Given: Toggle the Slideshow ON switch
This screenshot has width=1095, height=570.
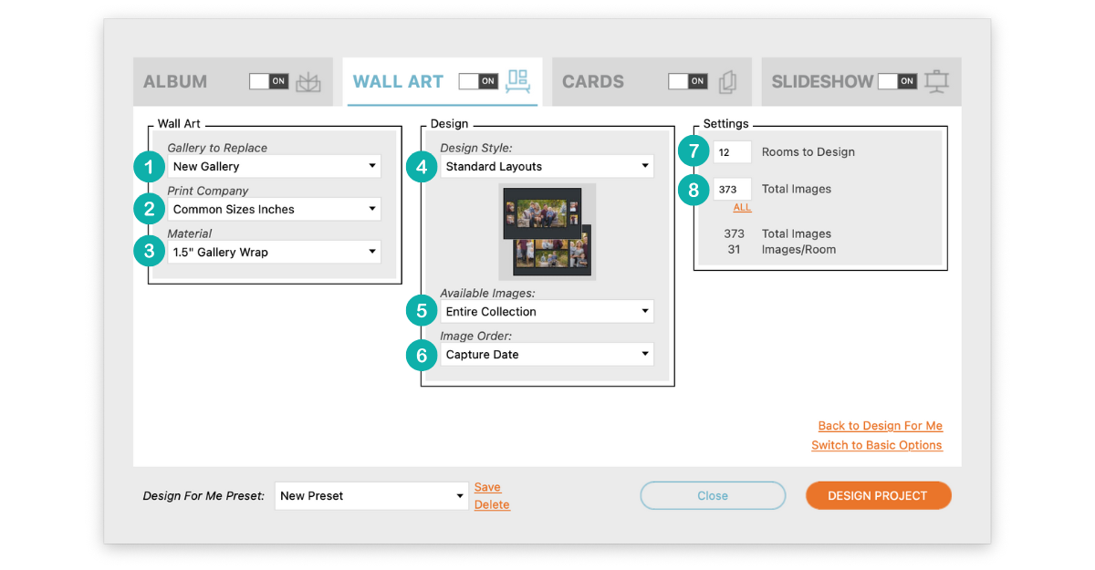Looking at the screenshot, I should click(897, 81).
